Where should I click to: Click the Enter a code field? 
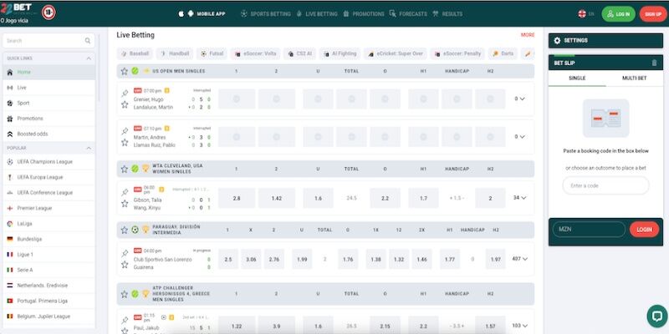(605, 185)
